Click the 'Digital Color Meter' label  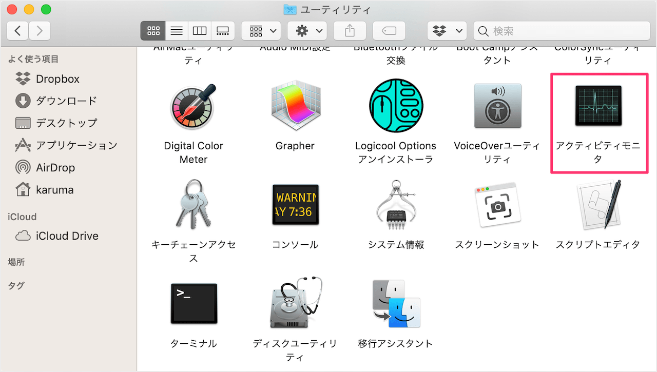(194, 152)
